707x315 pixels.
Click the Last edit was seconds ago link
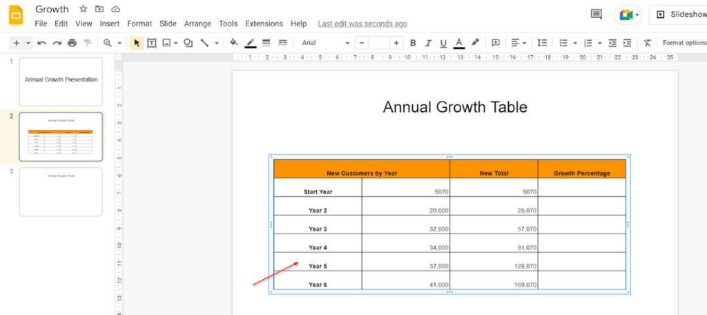[362, 24]
